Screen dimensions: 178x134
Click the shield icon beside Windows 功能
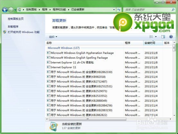(4, 32)
